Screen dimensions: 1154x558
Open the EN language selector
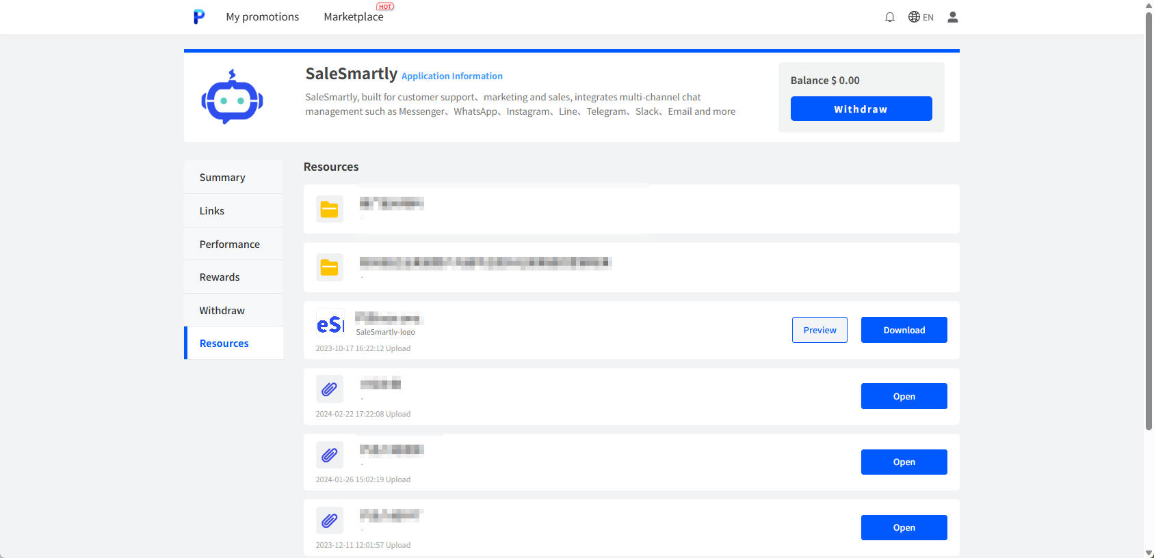point(921,17)
